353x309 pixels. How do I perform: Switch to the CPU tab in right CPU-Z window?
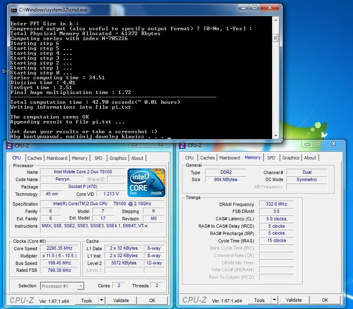[x=189, y=158]
